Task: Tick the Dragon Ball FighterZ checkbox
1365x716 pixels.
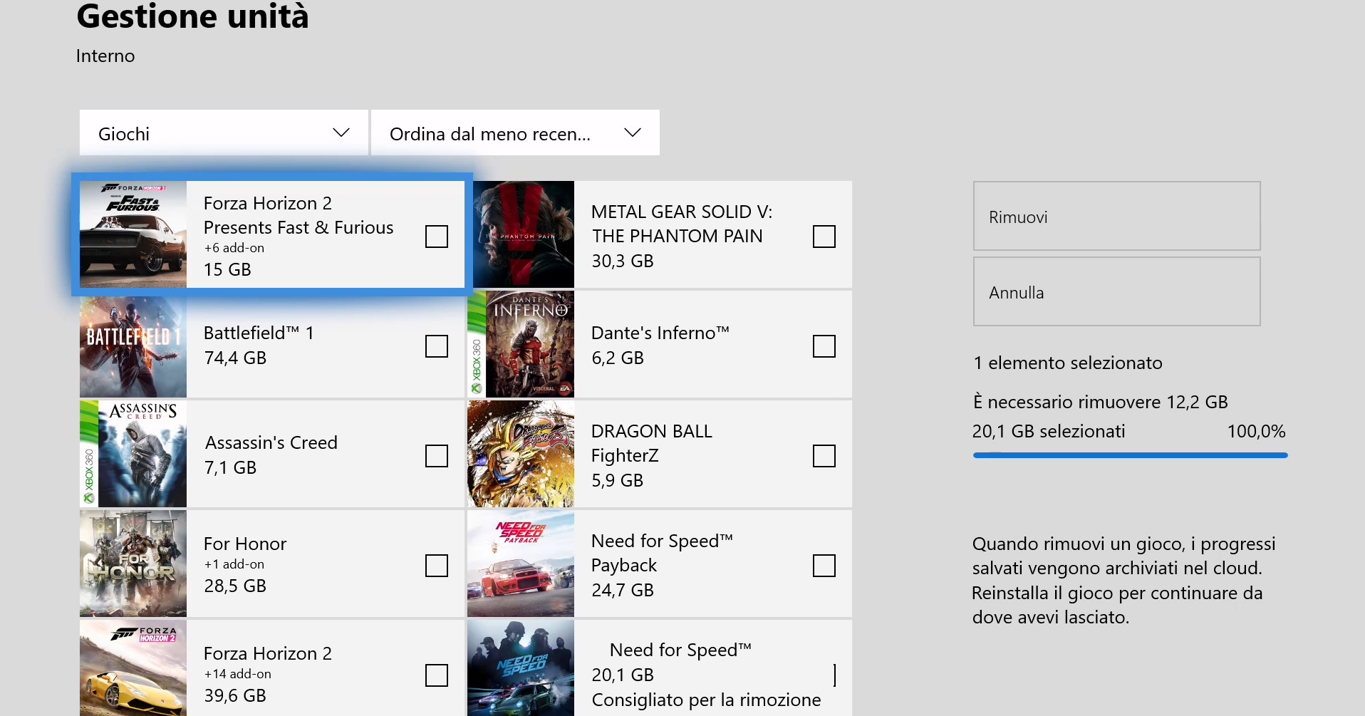Action: (x=824, y=456)
